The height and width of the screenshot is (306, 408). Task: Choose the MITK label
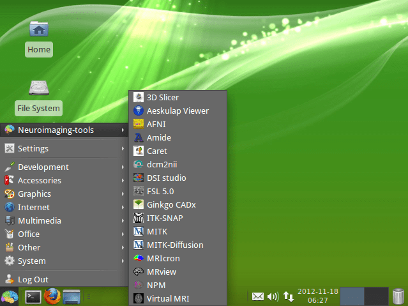(x=157, y=231)
